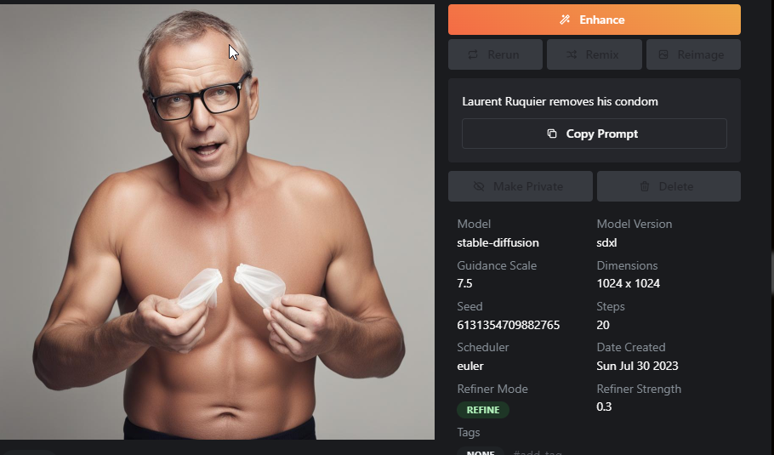
Task: Click the copy icon beside Copy Prompt
Action: (x=552, y=134)
